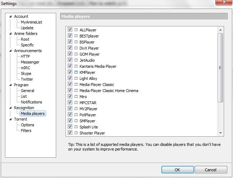
Task: Open the Specific folders page
Action: click(x=27, y=45)
